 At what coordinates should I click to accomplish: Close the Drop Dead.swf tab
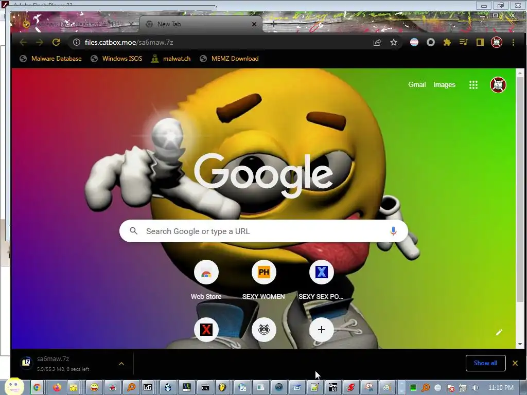tap(131, 24)
